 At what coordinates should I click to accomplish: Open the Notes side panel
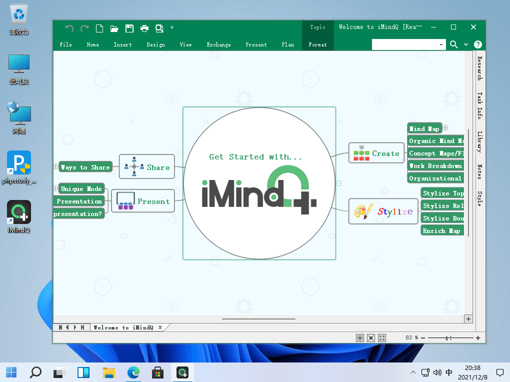480,172
